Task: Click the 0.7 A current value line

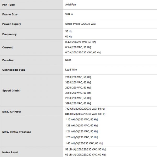Action: pyautogui.click(x=83, y=53)
